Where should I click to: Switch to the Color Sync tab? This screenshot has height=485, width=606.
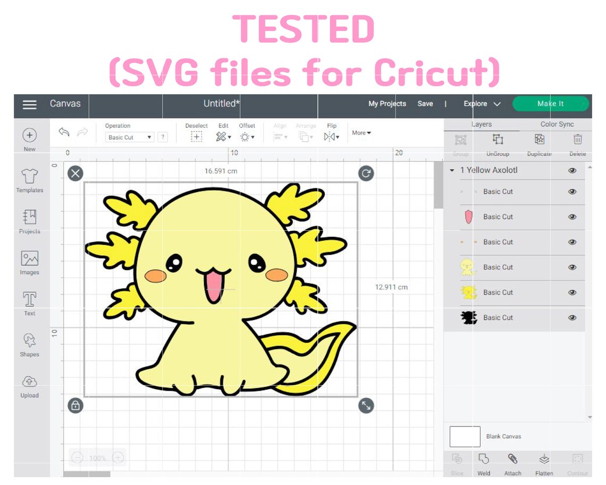coord(557,124)
